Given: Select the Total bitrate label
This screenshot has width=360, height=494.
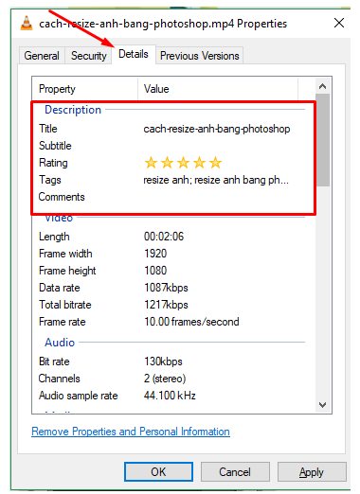Looking at the screenshot, I should [65, 305].
